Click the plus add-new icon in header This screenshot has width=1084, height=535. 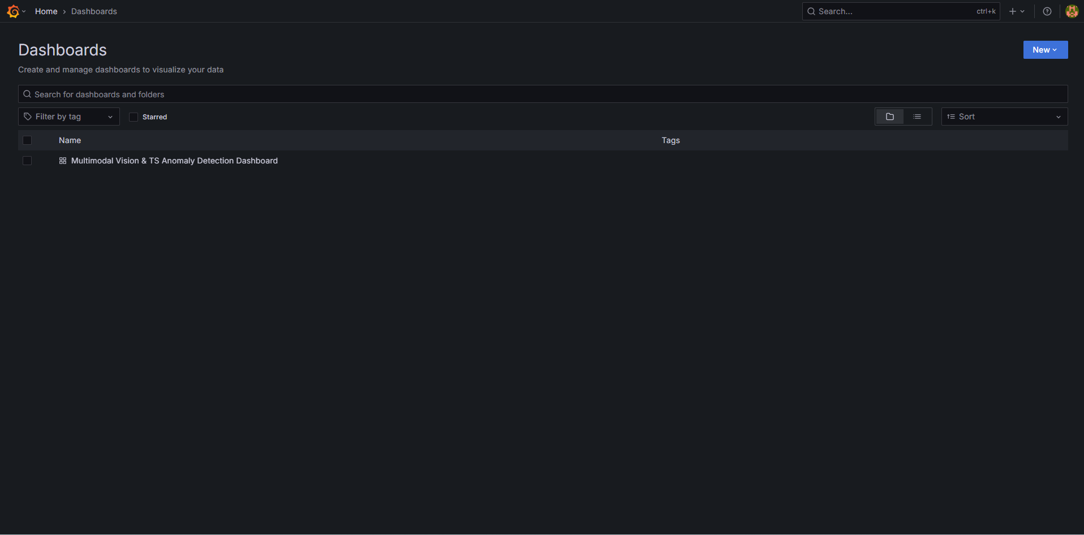pyautogui.click(x=1013, y=11)
